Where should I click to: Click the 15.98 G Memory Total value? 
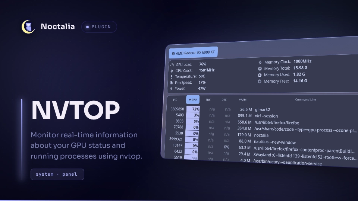pyautogui.click(x=300, y=68)
